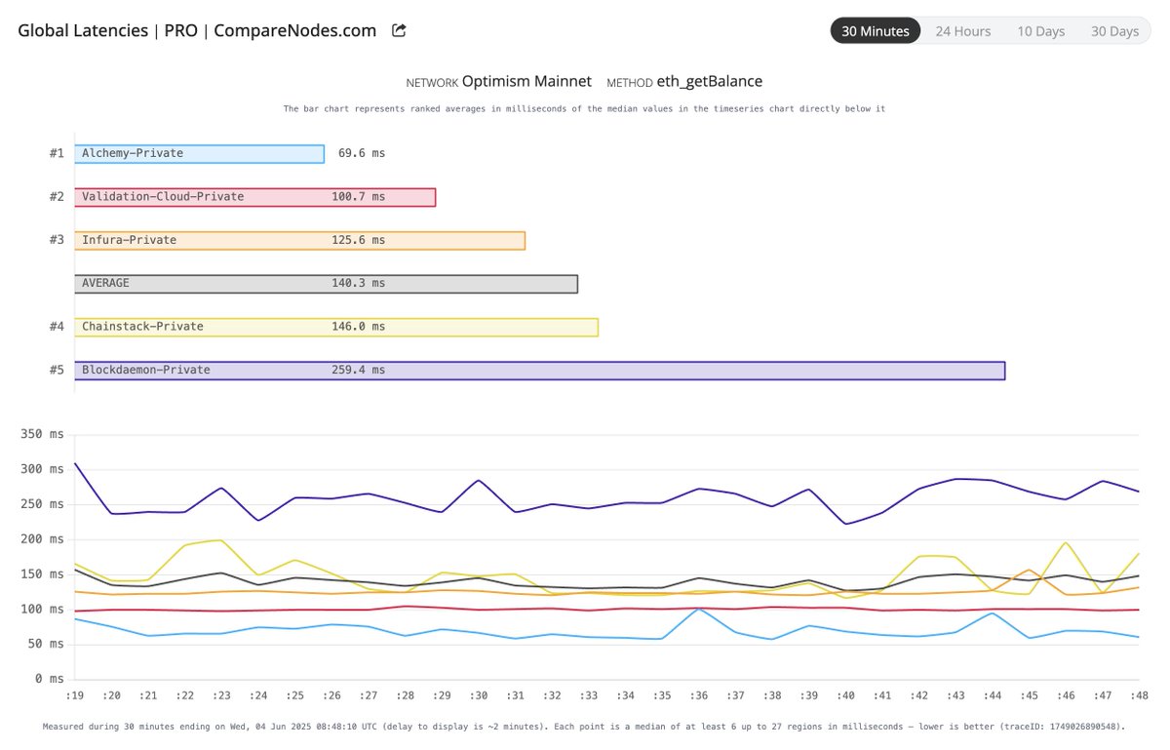Viewport: 1170px width, 750px height.
Task: Click the #3 rank label
Action: (x=57, y=240)
